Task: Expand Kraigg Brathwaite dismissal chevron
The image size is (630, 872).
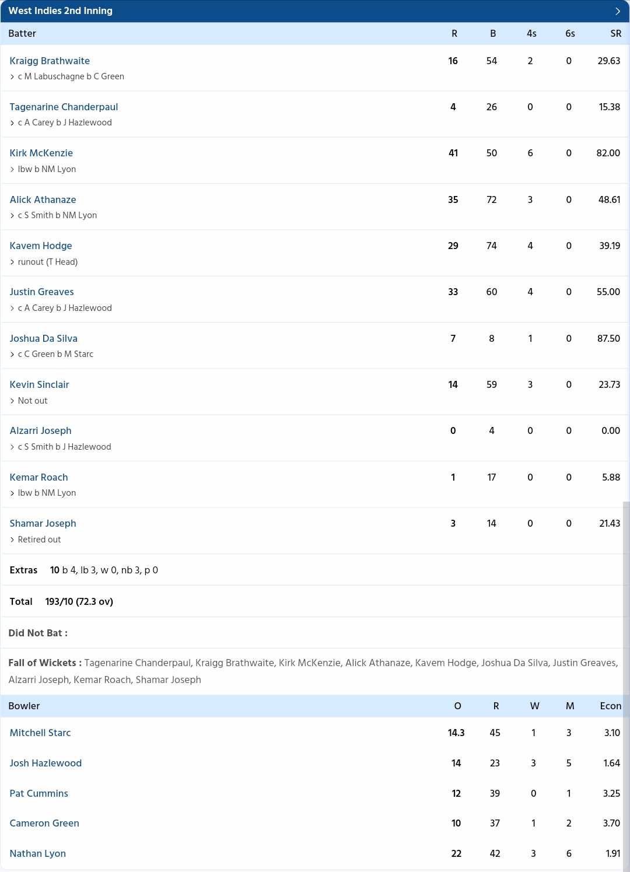Action: (12, 77)
